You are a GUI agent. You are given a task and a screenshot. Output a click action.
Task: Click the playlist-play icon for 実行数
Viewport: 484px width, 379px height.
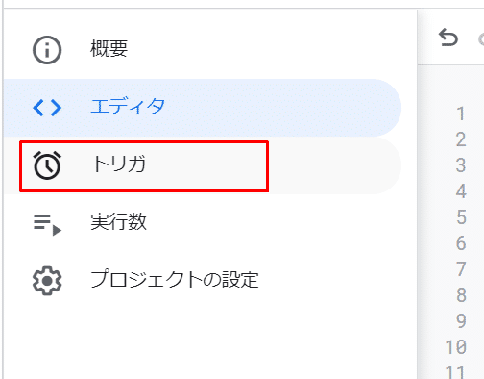[x=47, y=225]
